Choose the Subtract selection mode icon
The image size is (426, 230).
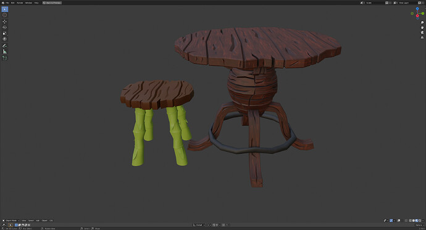23,225
